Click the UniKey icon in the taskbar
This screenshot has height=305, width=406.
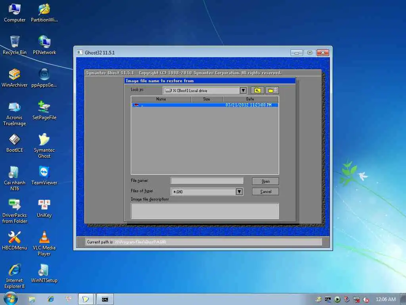tap(69, 299)
